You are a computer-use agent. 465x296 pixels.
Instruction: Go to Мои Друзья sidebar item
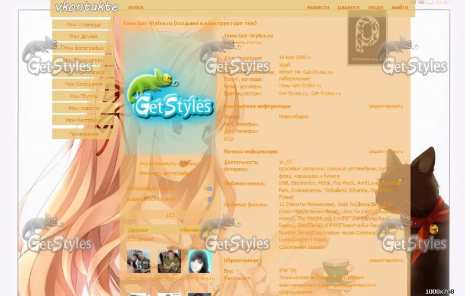pos(83,36)
